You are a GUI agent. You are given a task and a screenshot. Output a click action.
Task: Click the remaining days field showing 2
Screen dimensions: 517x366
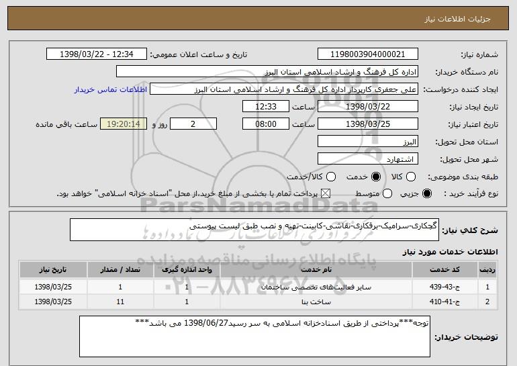(x=193, y=124)
